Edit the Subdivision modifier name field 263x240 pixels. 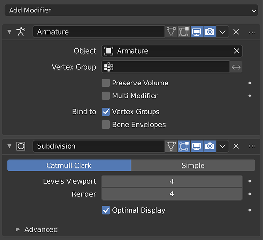[99, 146]
